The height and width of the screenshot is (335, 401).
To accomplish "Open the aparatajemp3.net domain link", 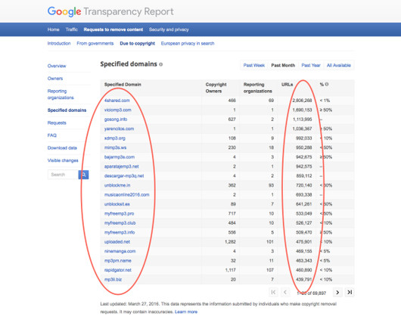I will pos(122,166).
